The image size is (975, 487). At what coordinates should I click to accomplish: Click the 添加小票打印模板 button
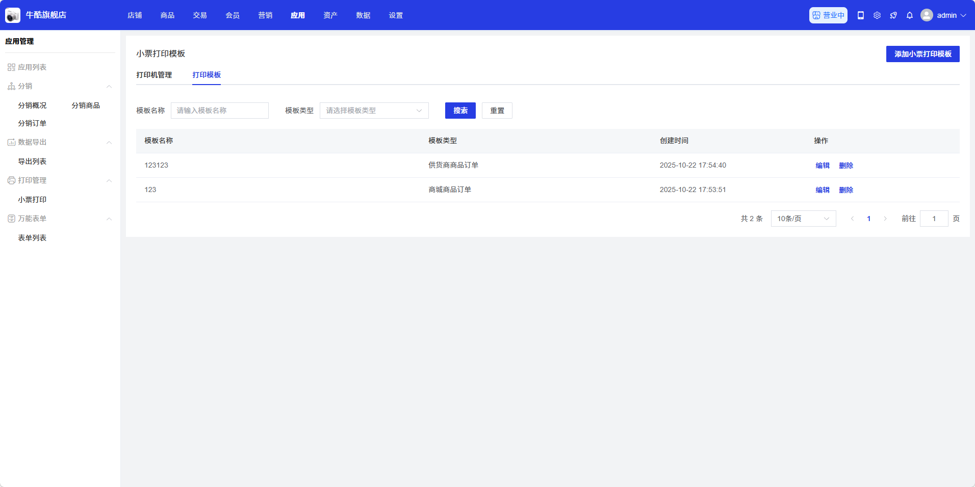[x=922, y=54]
